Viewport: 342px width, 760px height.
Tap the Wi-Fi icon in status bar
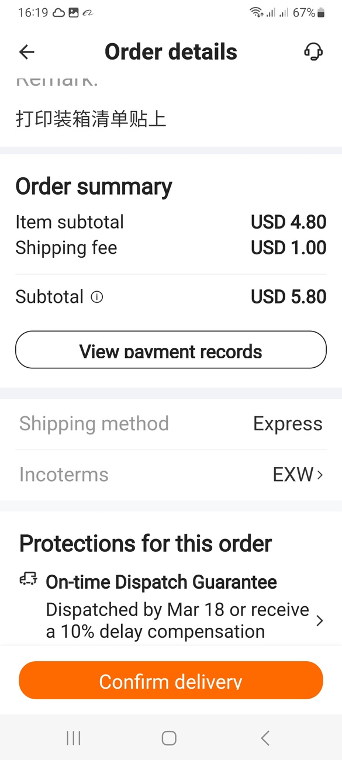pyautogui.click(x=255, y=12)
